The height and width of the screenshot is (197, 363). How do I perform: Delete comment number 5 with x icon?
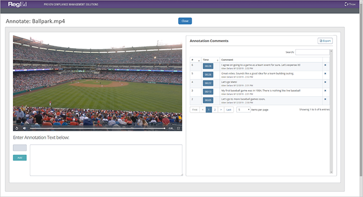click(x=325, y=74)
